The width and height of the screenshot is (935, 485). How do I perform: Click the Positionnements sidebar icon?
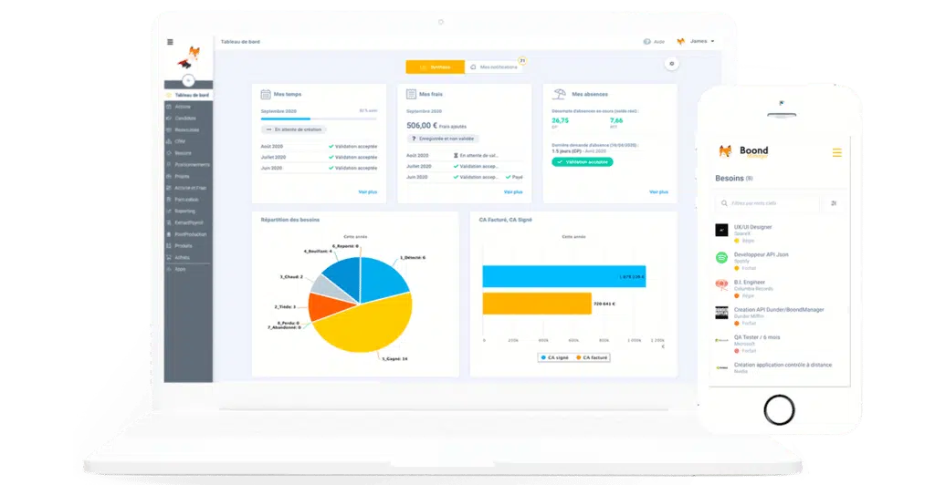[169, 164]
